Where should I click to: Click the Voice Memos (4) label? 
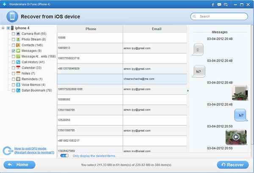click(x=33, y=85)
